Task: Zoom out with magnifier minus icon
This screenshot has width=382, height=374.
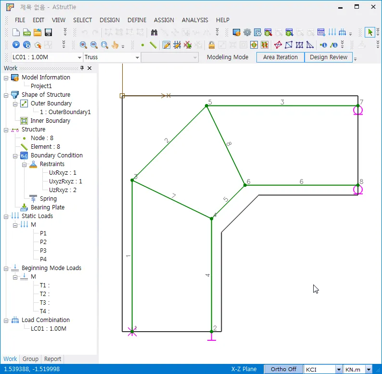Action: pos(94,45)
